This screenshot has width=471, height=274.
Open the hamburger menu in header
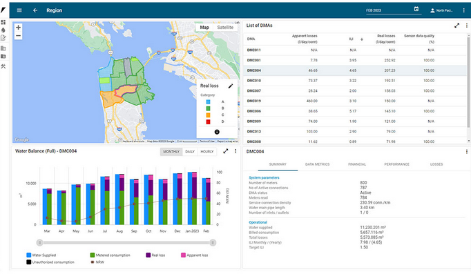pyautogui.click(x=19, y=10)
